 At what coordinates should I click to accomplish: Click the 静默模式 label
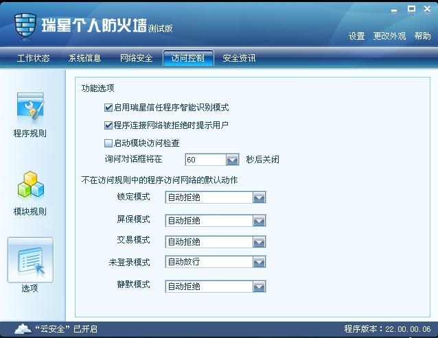point(133,285)
